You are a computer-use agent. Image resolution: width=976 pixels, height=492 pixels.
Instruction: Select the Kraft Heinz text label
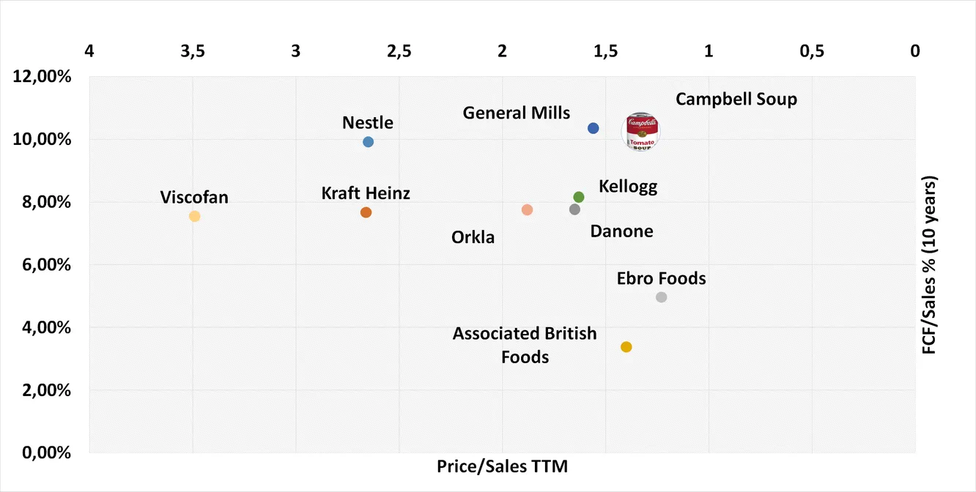[x=366, y=193]
